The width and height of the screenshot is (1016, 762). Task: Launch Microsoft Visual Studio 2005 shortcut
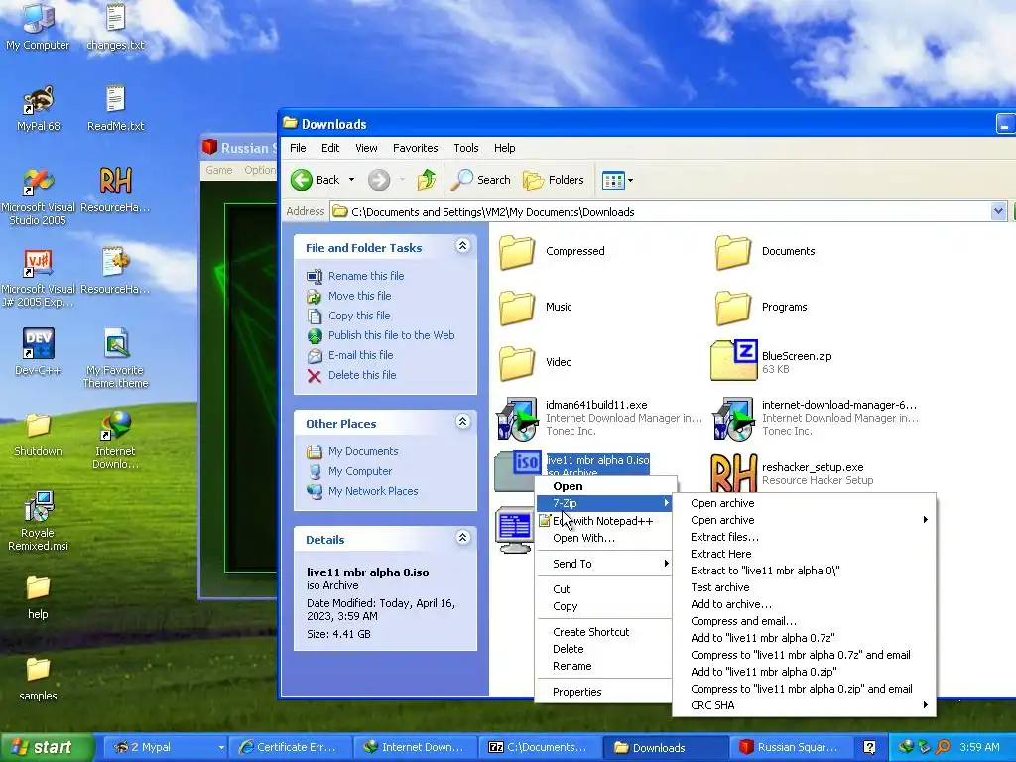tap(38, 195)
